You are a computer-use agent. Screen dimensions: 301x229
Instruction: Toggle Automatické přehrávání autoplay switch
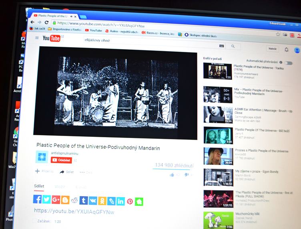point(288,63)
